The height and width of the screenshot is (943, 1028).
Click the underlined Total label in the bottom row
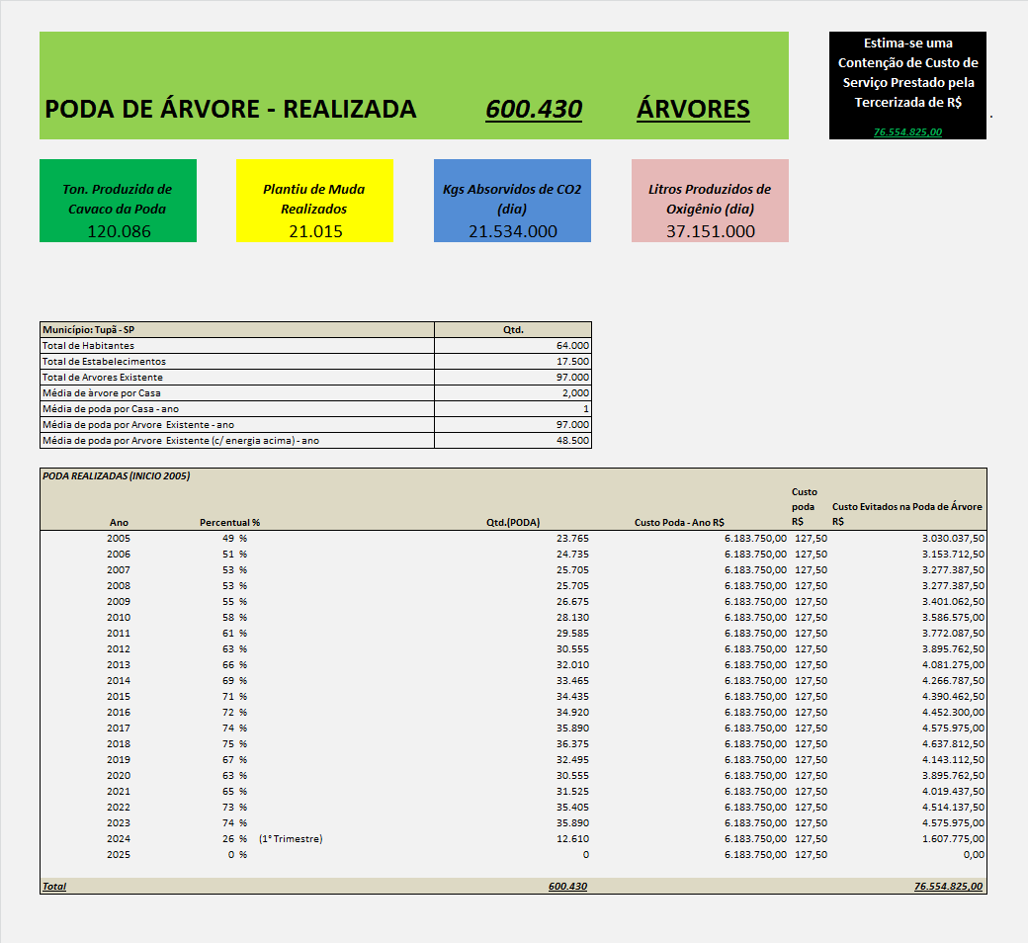(54, 887)
